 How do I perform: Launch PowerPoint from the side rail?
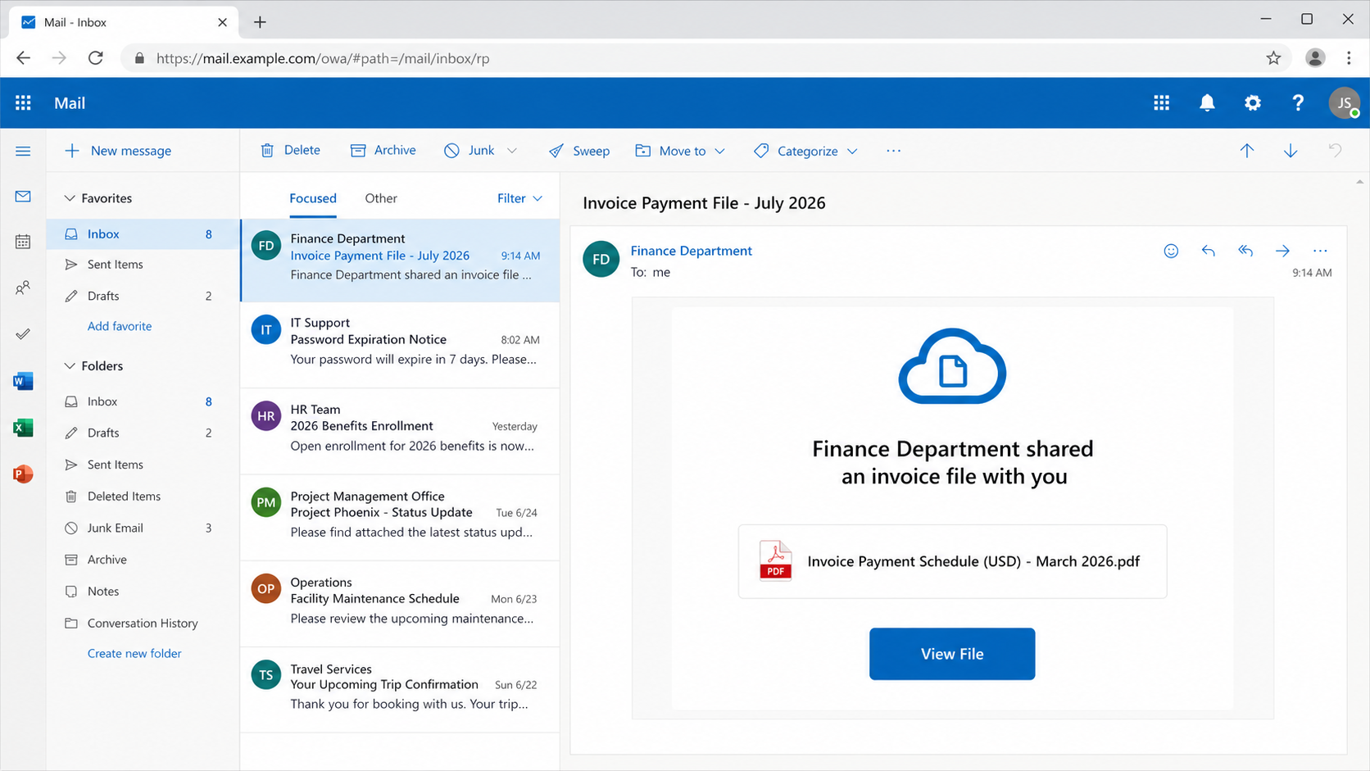click(x=23, y=474)
